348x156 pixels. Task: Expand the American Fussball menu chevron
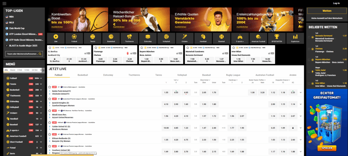(x=41, y=136)
